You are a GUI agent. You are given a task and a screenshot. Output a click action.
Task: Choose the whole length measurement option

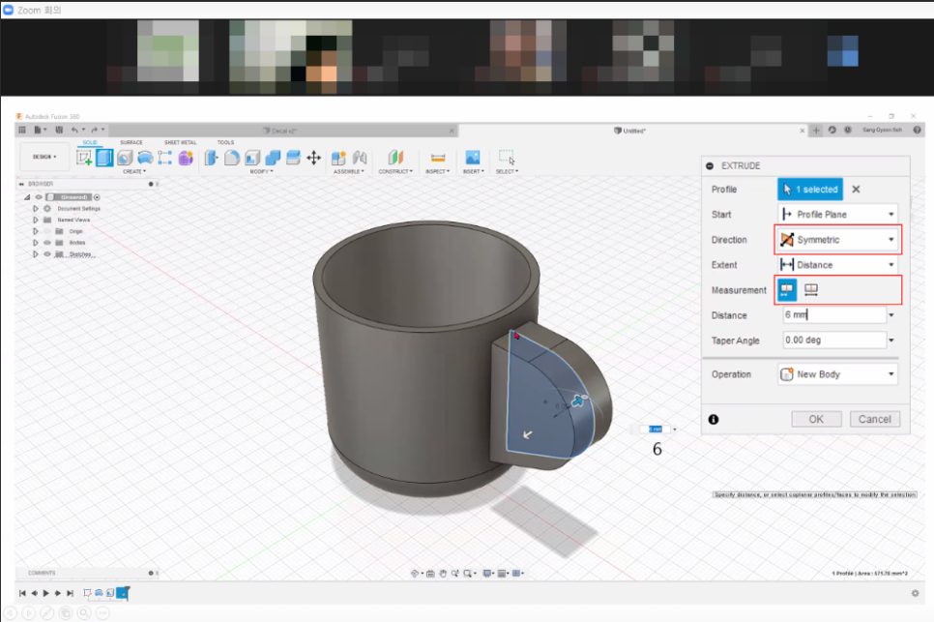pyautogui.click(x=810, y=290)
